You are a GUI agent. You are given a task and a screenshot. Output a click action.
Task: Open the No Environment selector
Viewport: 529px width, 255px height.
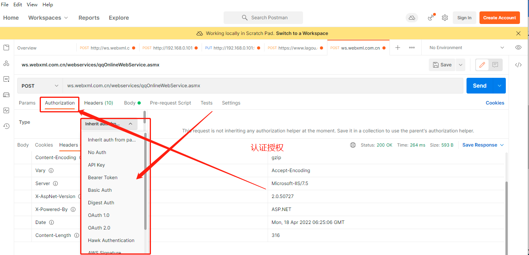point(467,48)
